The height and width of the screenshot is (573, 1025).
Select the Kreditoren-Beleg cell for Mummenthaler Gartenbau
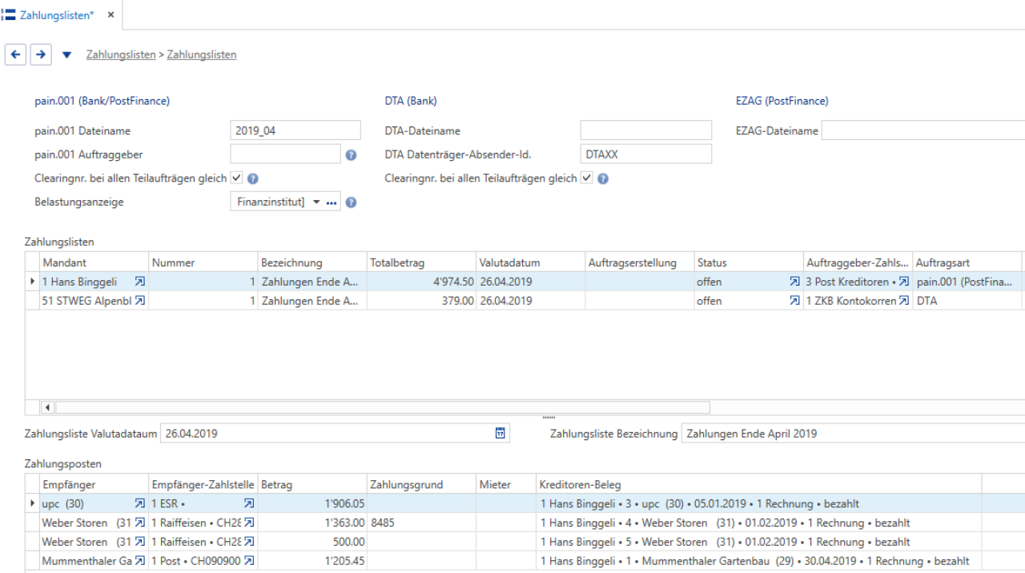tap(758, 561)
